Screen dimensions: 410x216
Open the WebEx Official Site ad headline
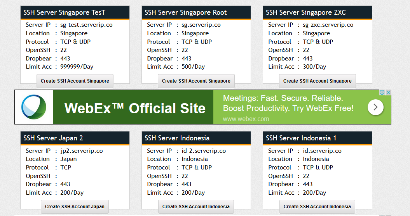coord(135,108)
